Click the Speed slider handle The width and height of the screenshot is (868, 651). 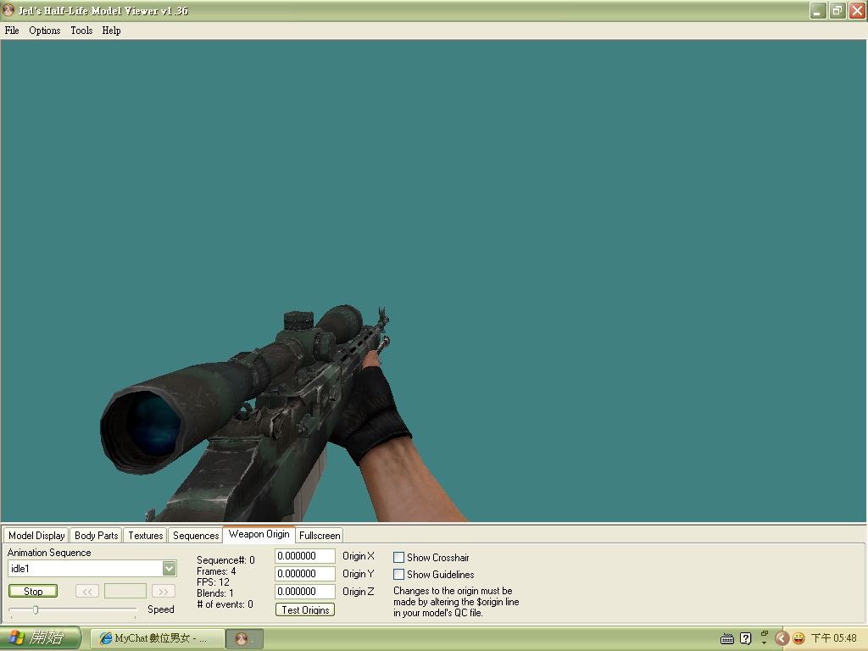[x=36, y=610]
